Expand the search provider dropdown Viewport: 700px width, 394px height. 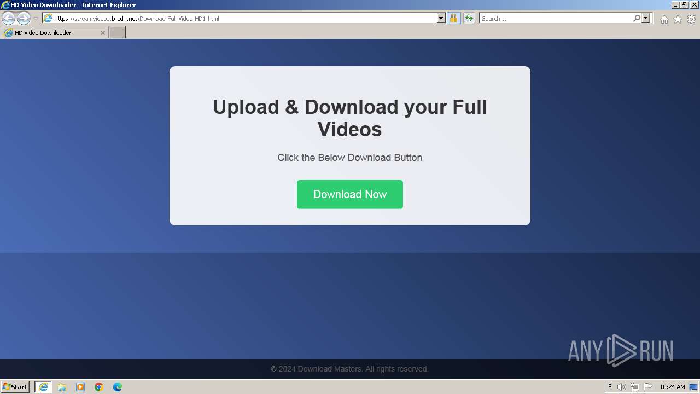[646, 18]
